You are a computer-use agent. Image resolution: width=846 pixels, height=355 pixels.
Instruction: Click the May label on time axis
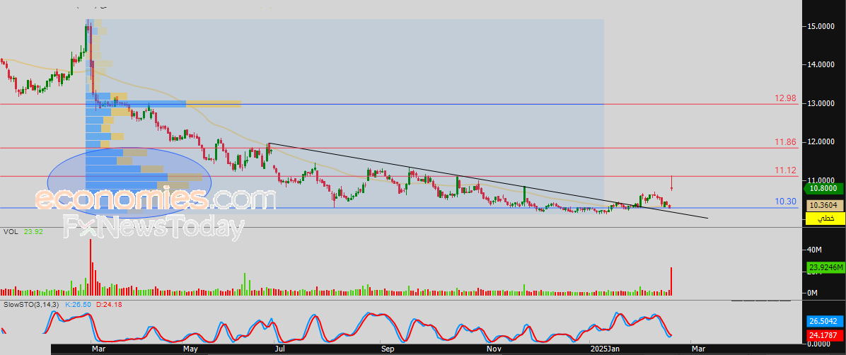[x=190, y=349]
